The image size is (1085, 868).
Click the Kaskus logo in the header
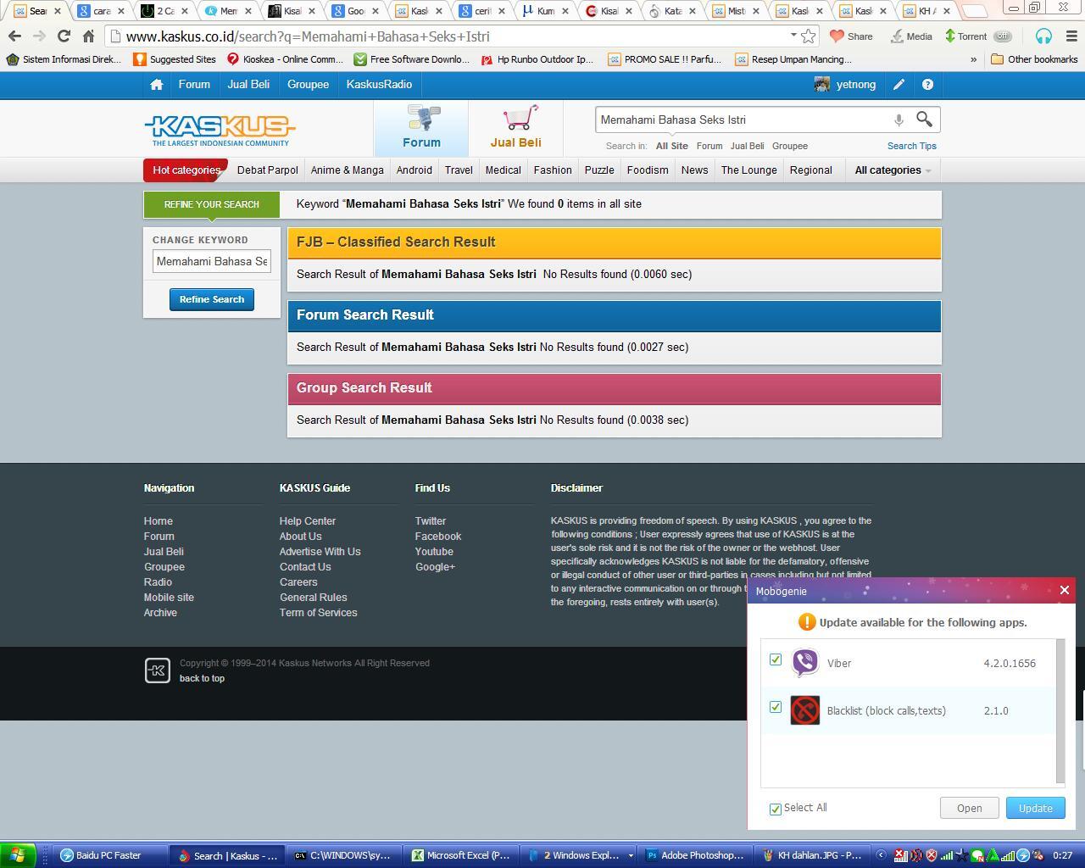(x=220, y=130)
